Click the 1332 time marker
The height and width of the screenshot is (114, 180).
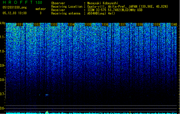click(37, 25)
